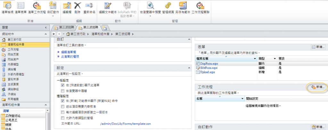Go back with the breadcrumb back arrow

(x=54, y=34)
